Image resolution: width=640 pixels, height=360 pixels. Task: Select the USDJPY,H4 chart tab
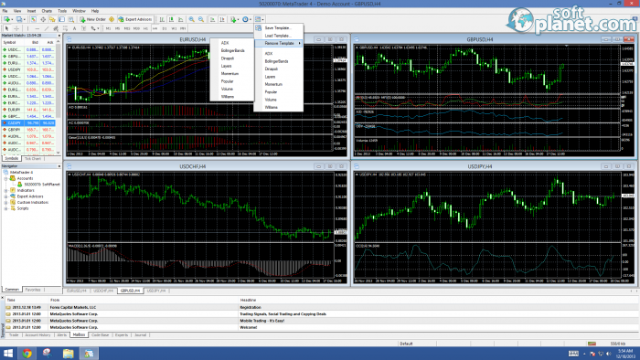click(x=156, y=291)
